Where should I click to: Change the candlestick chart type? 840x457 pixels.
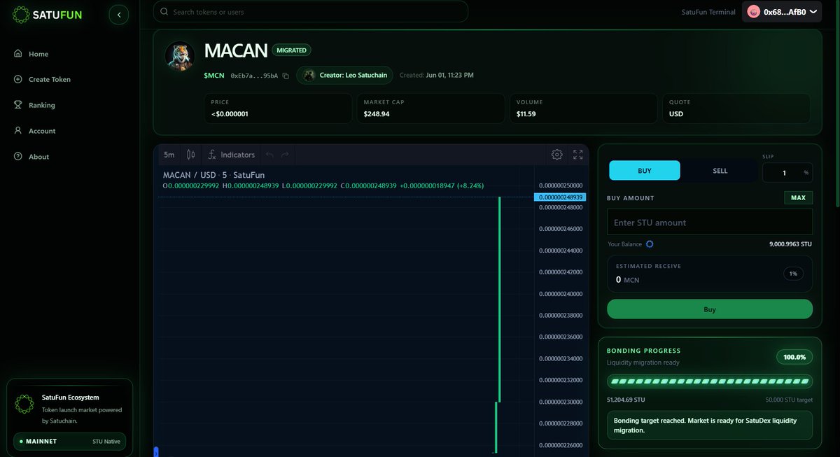pos(190,155)
